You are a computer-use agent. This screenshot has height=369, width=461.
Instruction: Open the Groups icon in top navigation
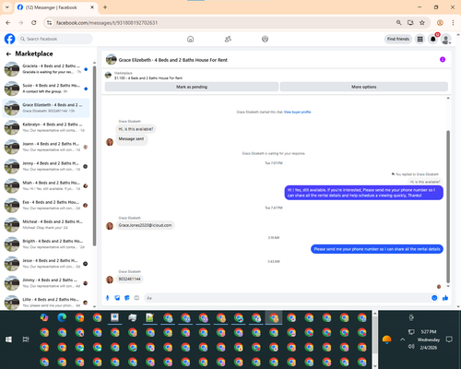(265, 39)
